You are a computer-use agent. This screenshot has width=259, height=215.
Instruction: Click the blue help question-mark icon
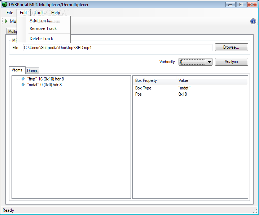(253, 21)
